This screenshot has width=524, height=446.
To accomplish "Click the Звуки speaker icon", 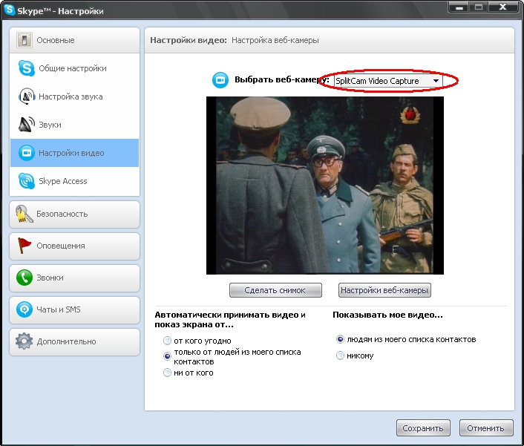I will pyautogui.click(x=27, y=125).
